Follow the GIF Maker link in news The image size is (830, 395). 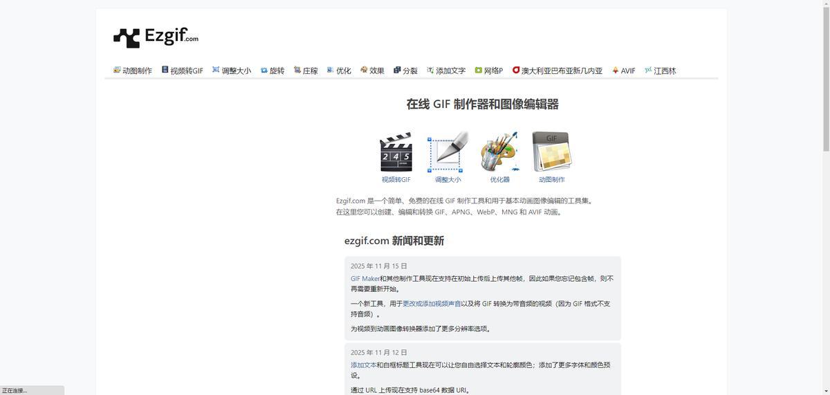click(365, 279)
